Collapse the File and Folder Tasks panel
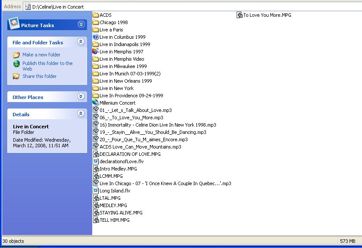Image resolution: width=362 pixels, height=248 pixels. click(81, 42)
